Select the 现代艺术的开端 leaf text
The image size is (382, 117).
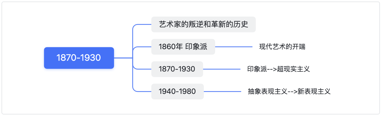pos(282,47)
